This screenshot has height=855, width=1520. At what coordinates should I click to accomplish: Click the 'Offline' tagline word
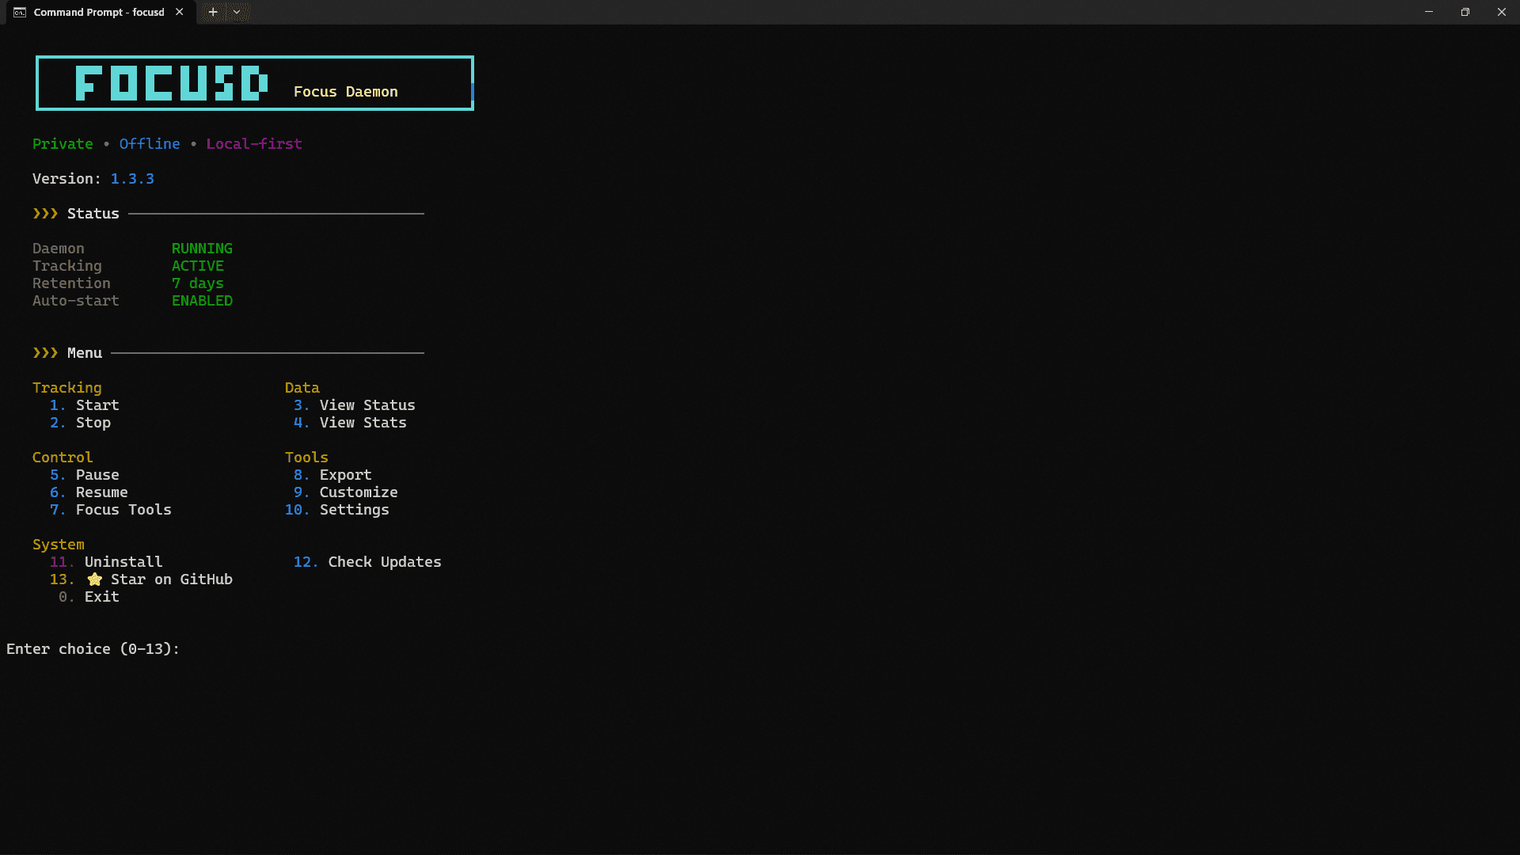click(150, 144)
